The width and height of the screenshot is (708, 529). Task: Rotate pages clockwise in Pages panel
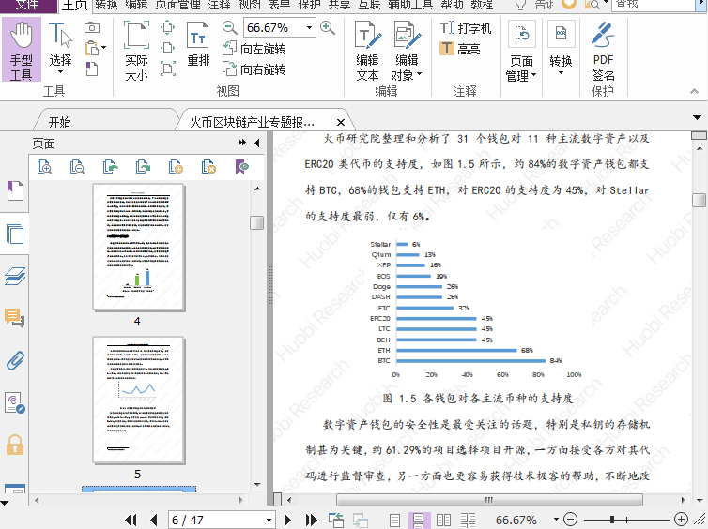click(x=143, y=167)
